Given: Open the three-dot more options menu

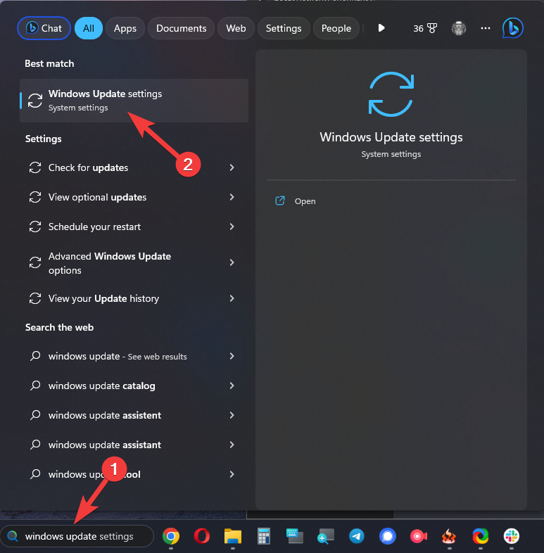Looking at the screenshot, I should [x=486, y=28].
